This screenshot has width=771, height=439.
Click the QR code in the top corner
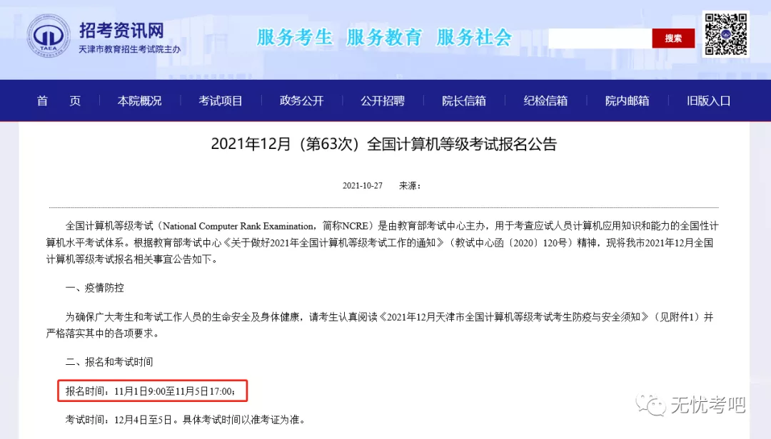(x=726, y=34)
